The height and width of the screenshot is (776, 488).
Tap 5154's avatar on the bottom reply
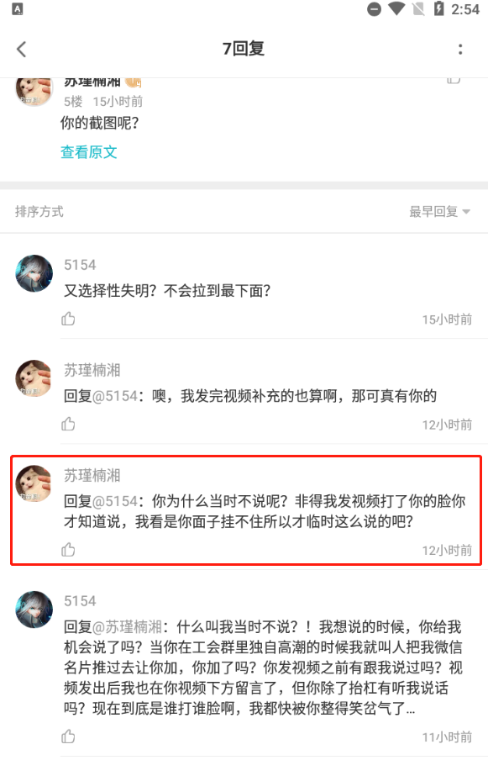click(x=34, y=610)
